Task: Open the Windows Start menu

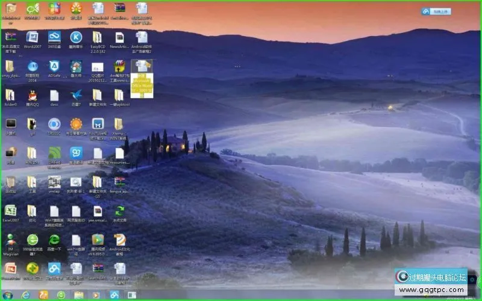Action: [x=8, y=295]
